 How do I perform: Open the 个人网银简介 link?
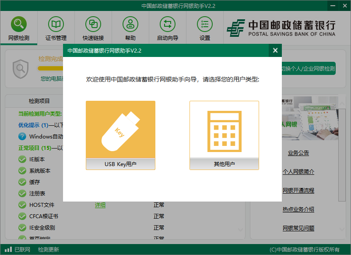pyautogui.click(x=298, y=172)
